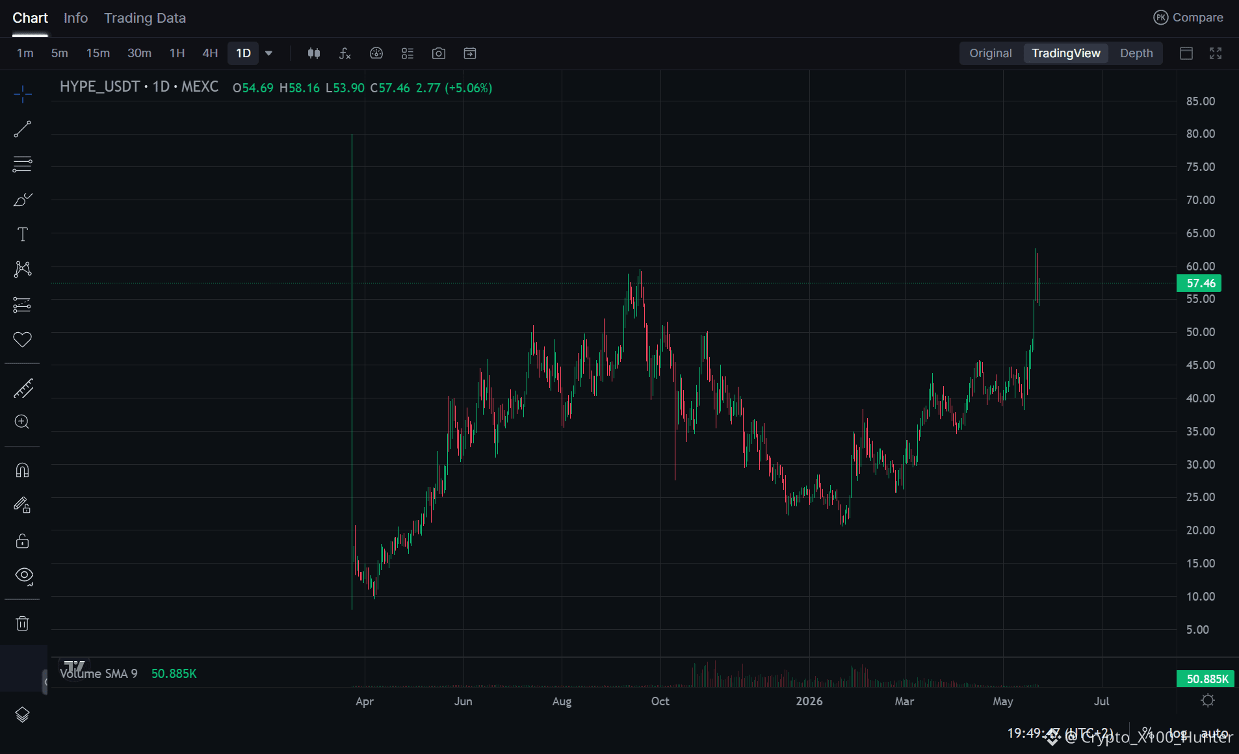
Task: Expand more timeframes dropdown arrow
Action: (268, 53)
